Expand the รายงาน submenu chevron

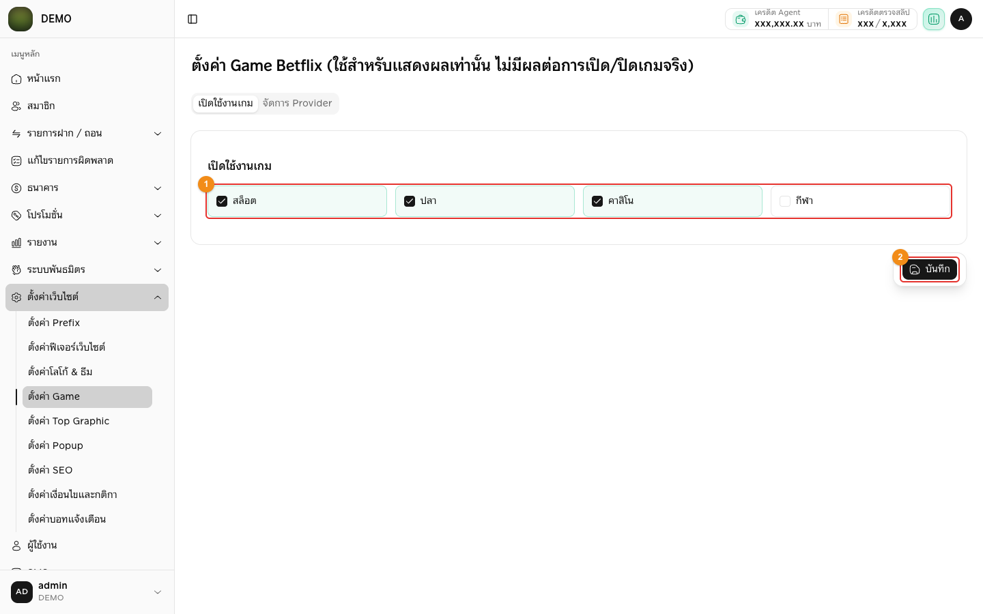tap(158, 243)
